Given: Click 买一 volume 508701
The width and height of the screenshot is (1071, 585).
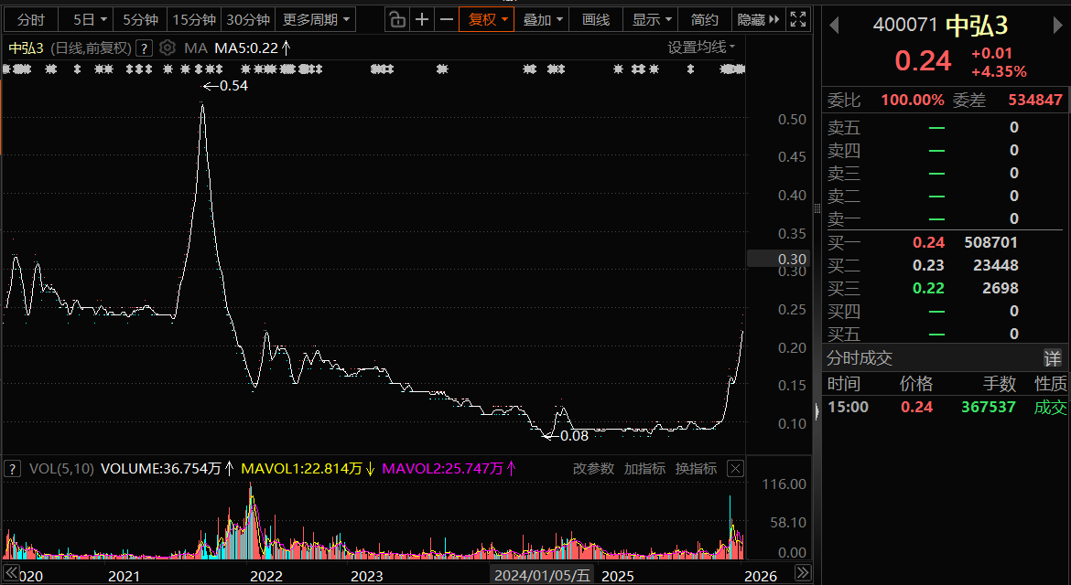Looking at the screenshot, I should (x=991, y=243).
